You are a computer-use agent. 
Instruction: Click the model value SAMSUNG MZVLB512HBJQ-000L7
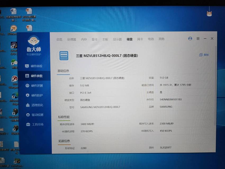coord(100,107)
